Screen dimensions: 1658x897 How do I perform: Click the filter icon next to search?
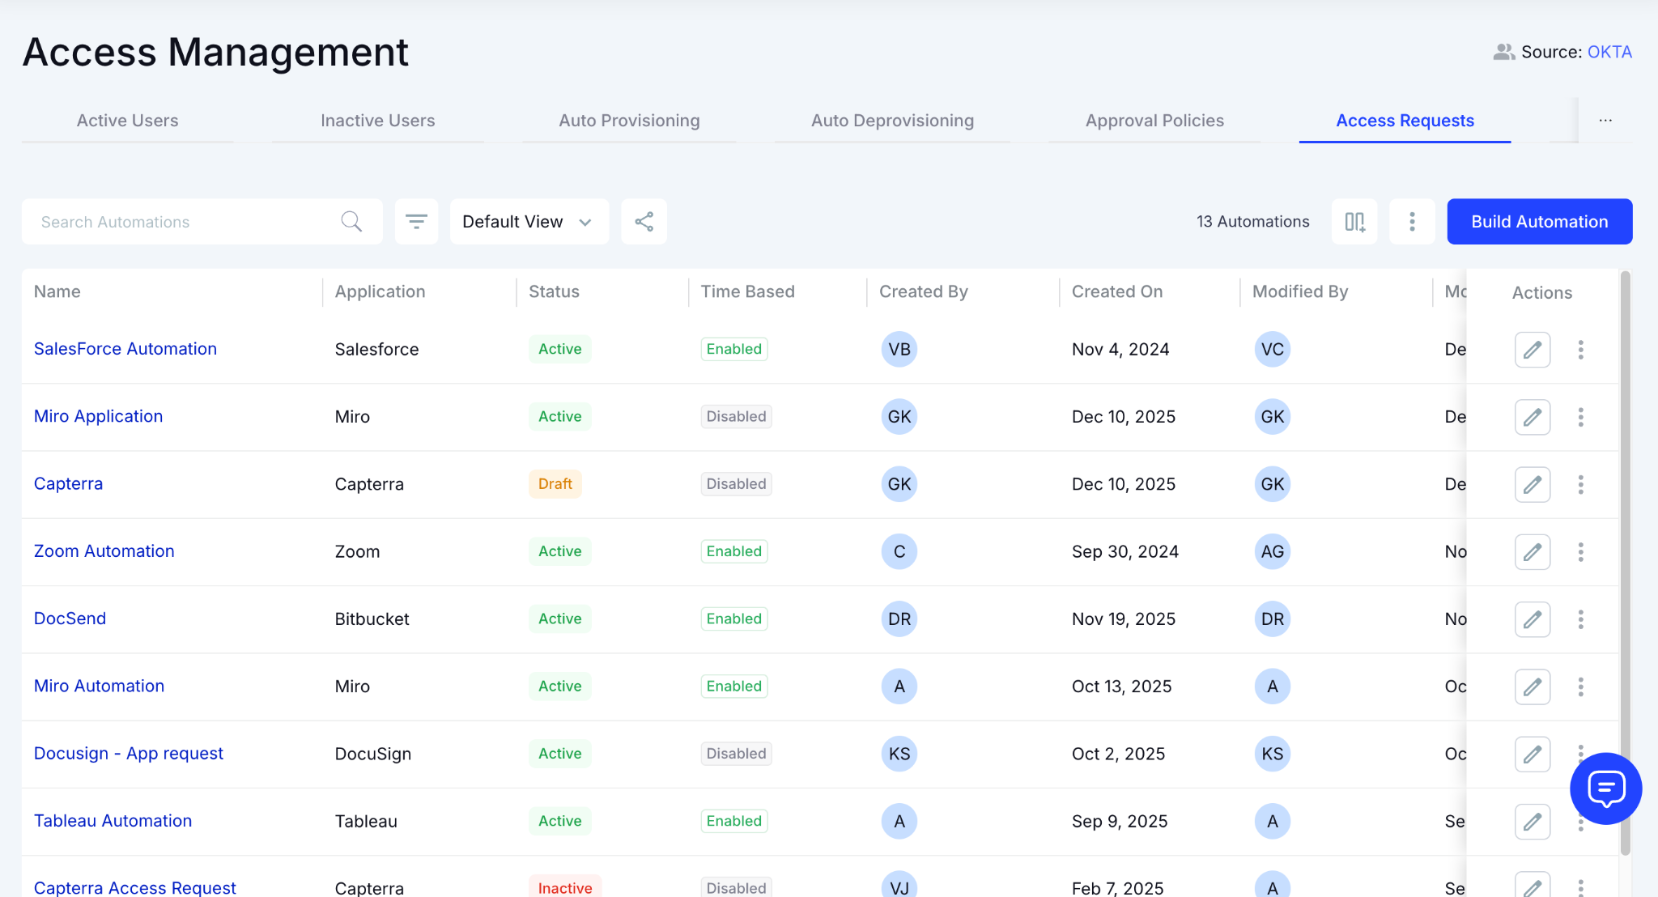click(x=416, y=222)
